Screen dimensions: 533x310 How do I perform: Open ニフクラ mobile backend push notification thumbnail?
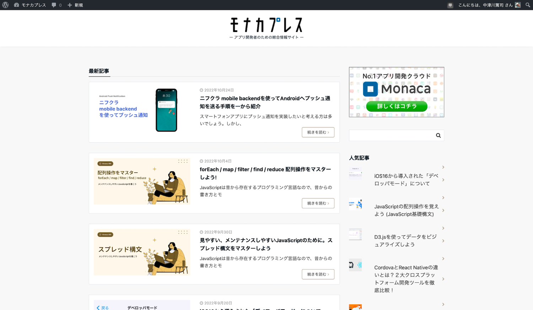pos(142,110)
